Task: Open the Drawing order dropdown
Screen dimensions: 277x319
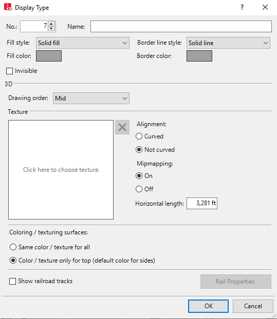Action: point(91,98)
